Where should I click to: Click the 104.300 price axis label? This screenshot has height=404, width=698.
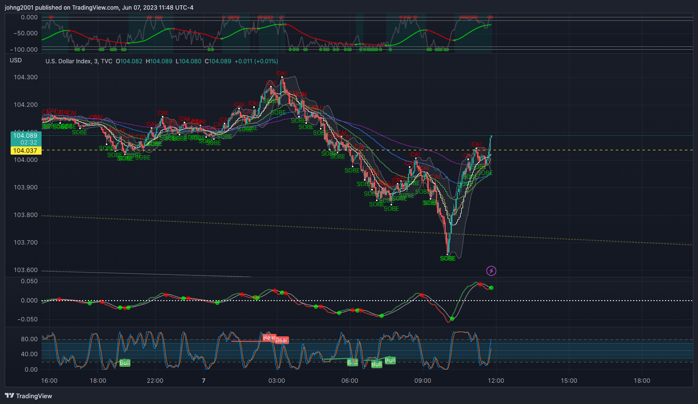[25, 77]
